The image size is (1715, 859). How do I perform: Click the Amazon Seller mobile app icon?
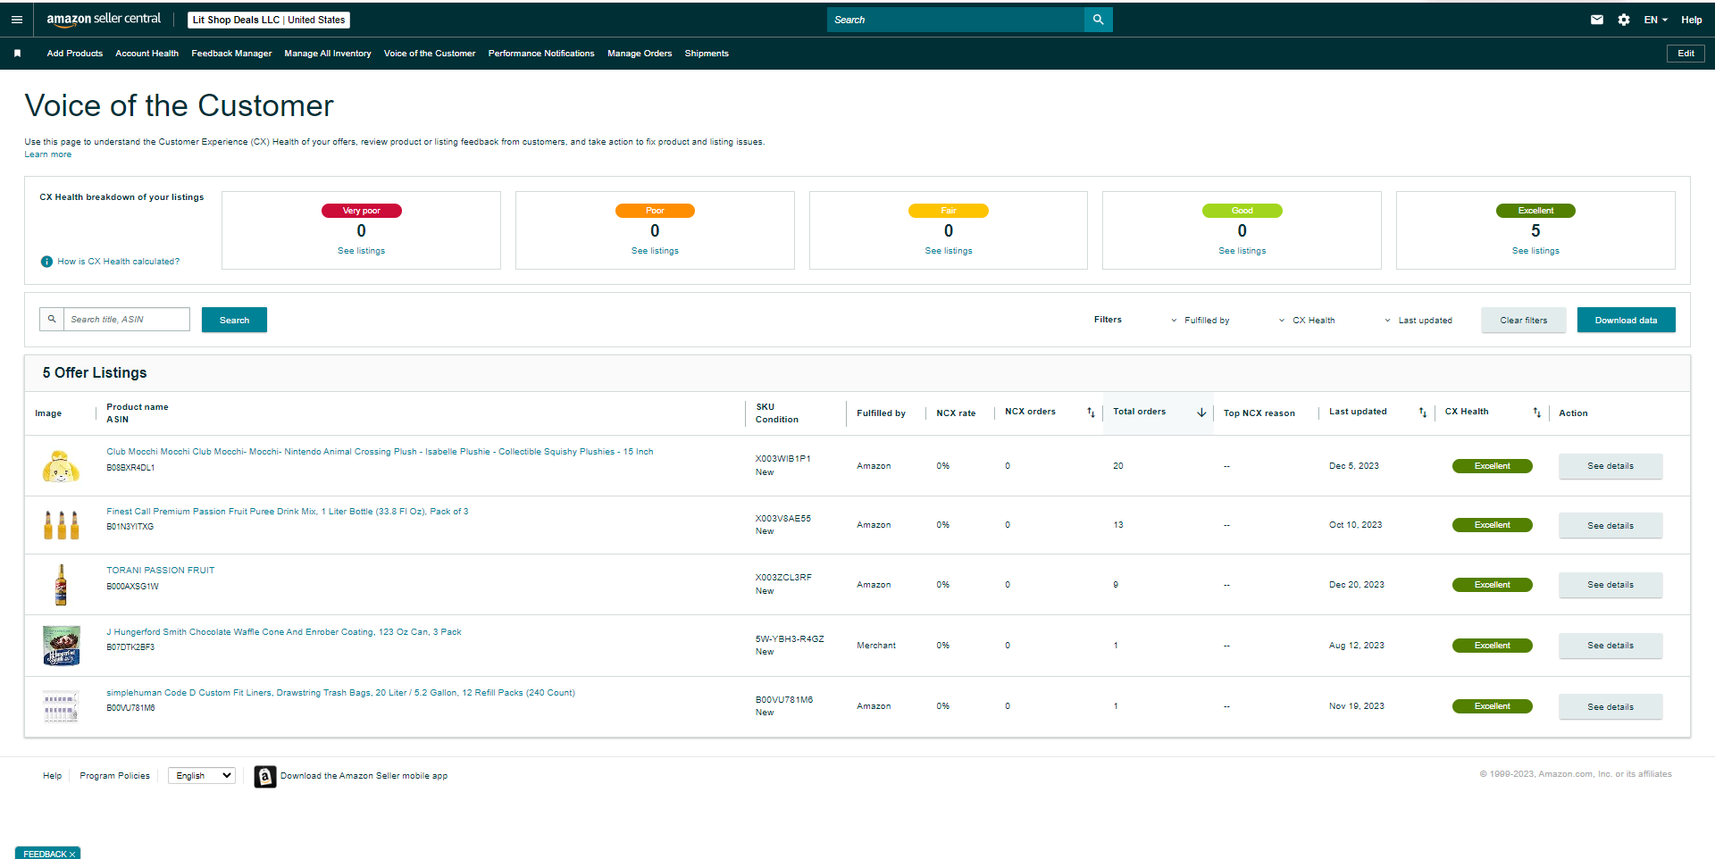coord(264,777)
